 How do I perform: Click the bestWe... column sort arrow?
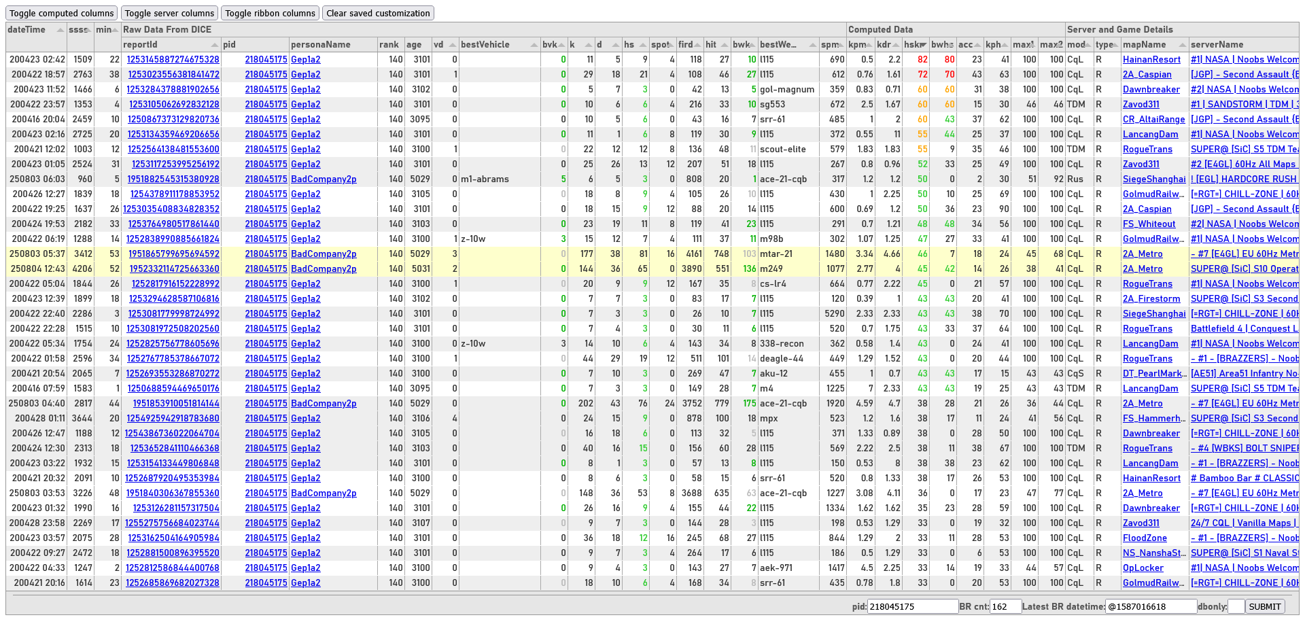tap(813, 45)
